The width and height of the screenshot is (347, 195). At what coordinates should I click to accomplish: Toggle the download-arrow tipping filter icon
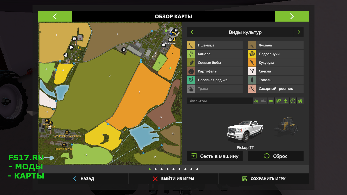click(x=286, y=101)
